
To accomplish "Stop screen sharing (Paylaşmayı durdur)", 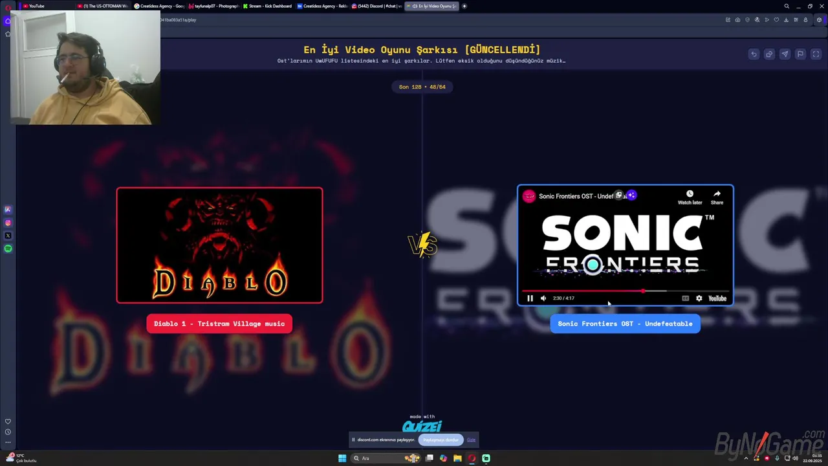I will tap(441, 440).
